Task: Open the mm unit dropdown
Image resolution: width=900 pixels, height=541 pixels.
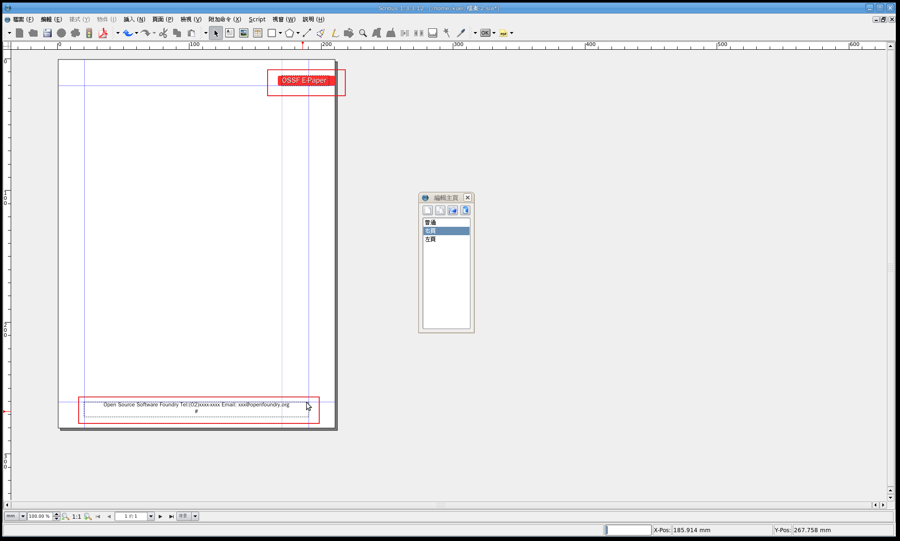Action: [22, 516]
